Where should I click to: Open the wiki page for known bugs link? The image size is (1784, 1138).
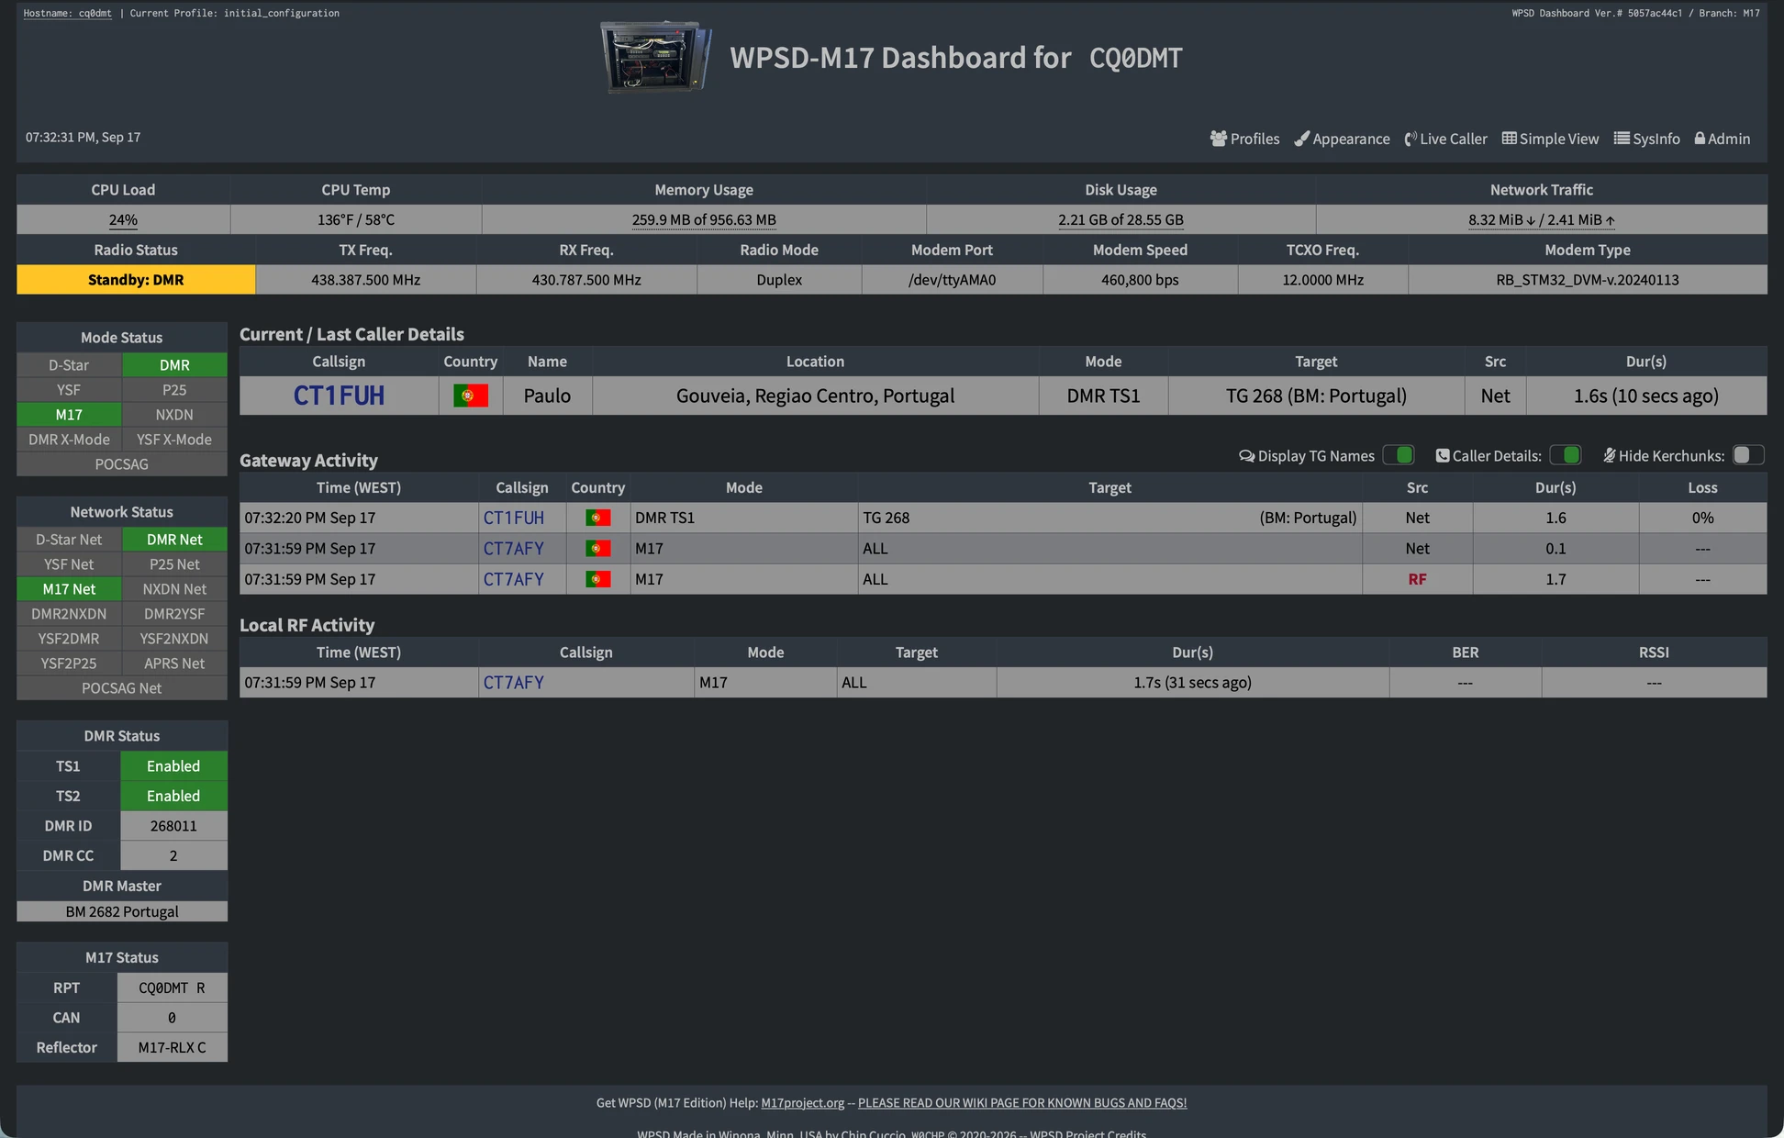tap(1022, 1103)
